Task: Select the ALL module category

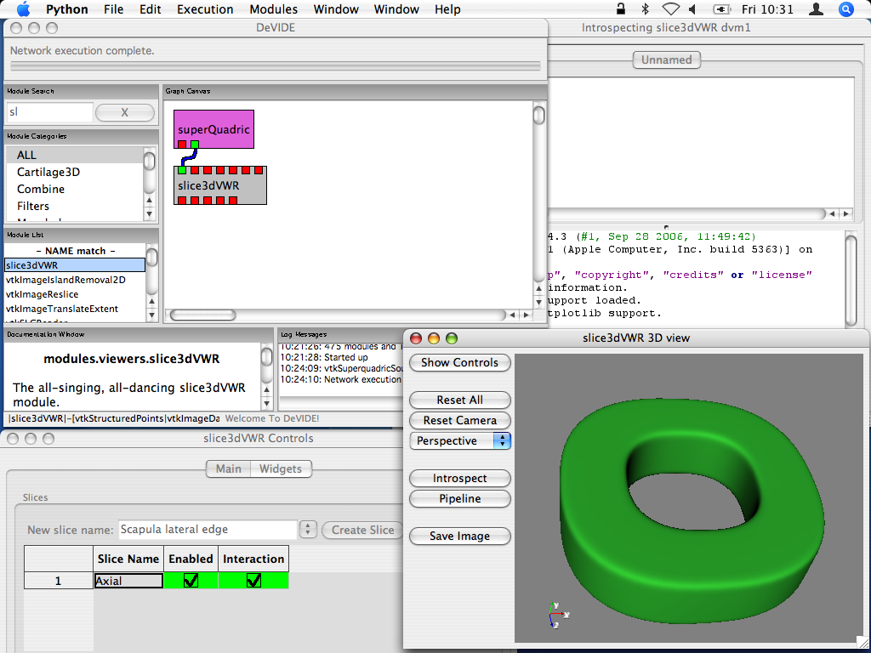Action: (x=75, y=155)
